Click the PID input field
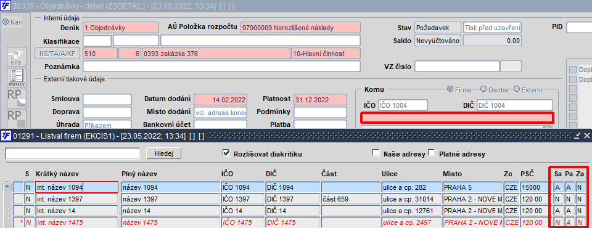 [x=579, y=28]
